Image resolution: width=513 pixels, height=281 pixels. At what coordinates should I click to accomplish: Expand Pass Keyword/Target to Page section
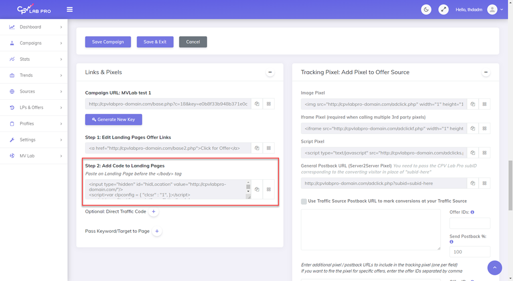pyautogui.click(x=157, y=231)
